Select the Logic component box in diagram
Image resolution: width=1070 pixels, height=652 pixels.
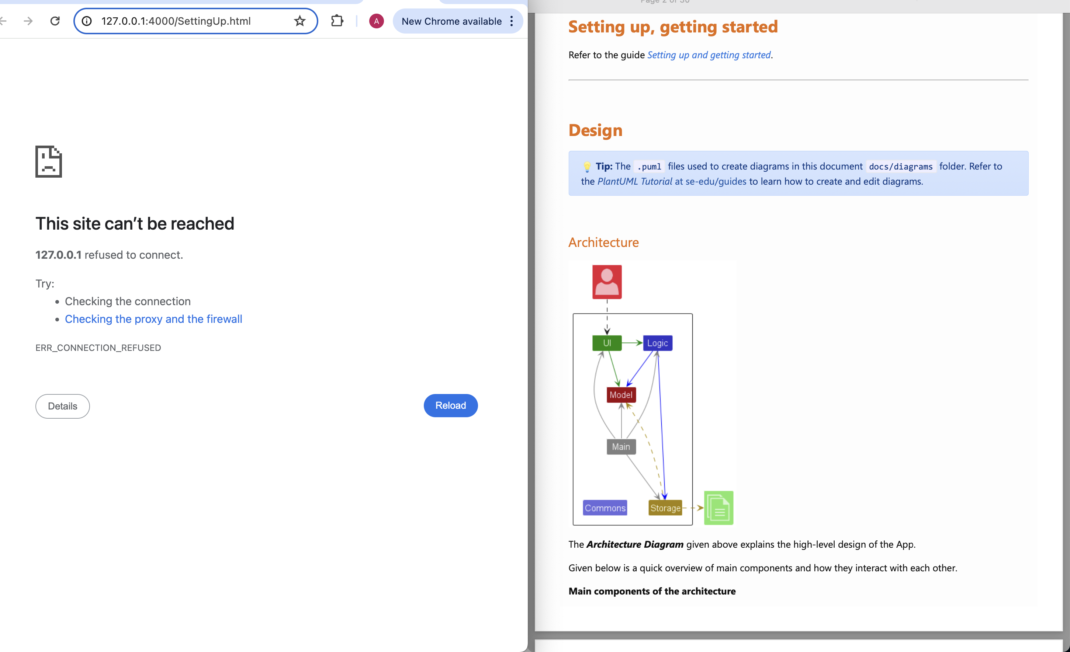click(657, 343)
